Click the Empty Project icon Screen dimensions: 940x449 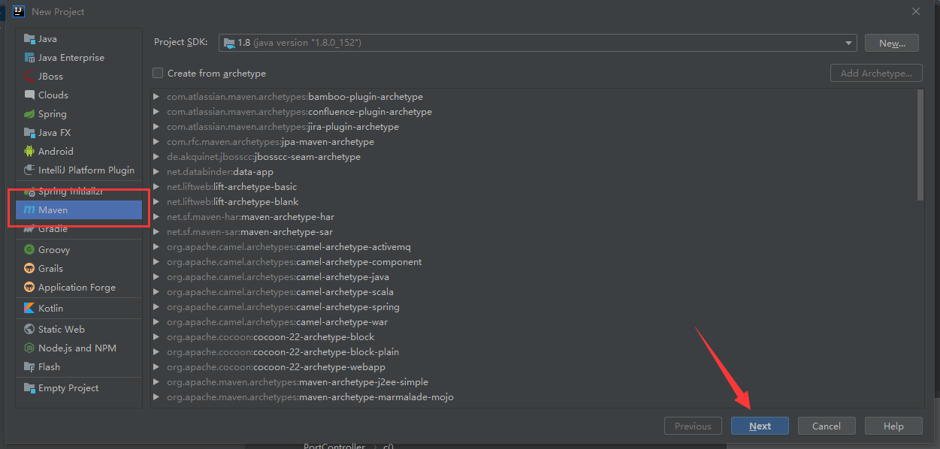(29, 388)
